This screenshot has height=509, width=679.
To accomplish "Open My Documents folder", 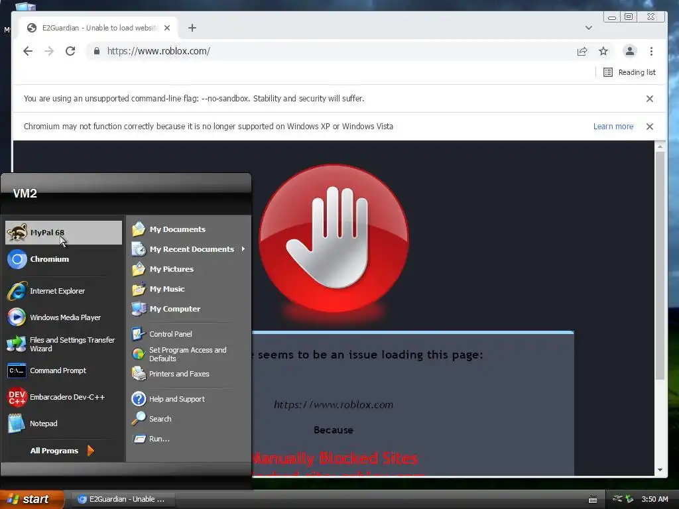I will [188, 229].
